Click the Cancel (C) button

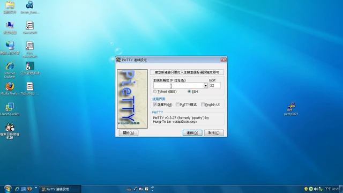pyautogui.click(x=214, y=133)
